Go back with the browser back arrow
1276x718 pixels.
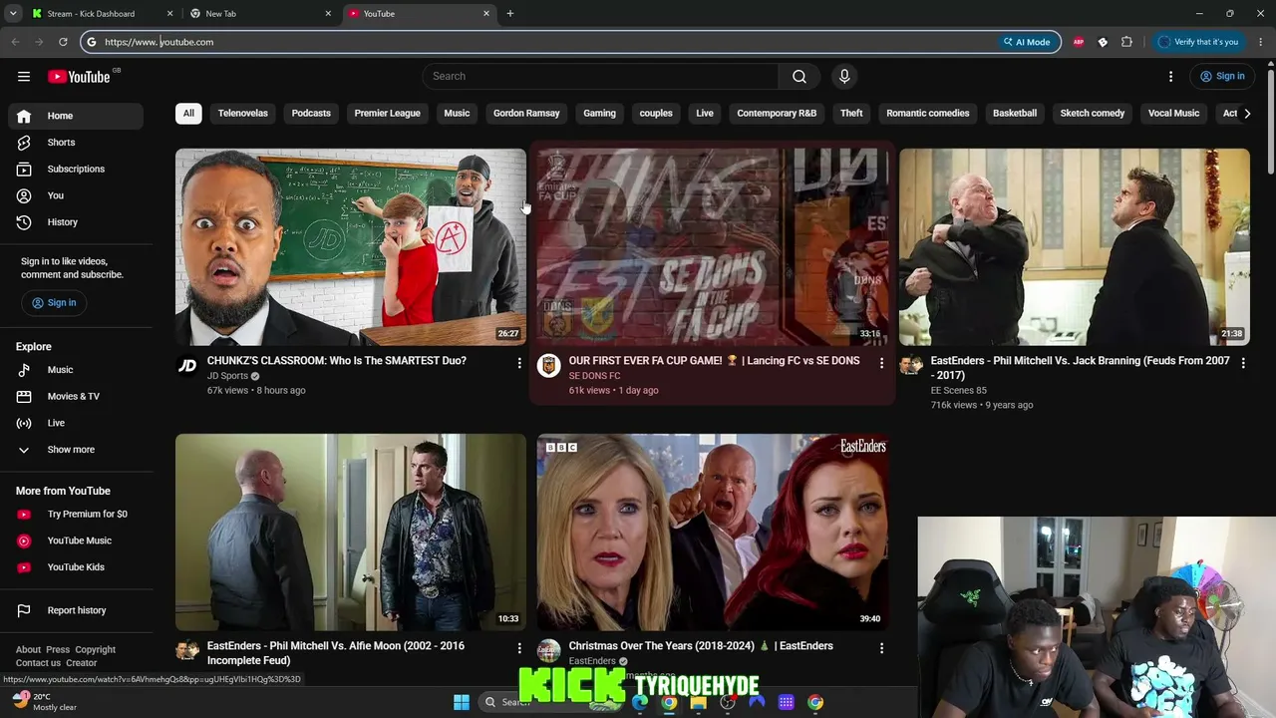[x=15, y=42]
